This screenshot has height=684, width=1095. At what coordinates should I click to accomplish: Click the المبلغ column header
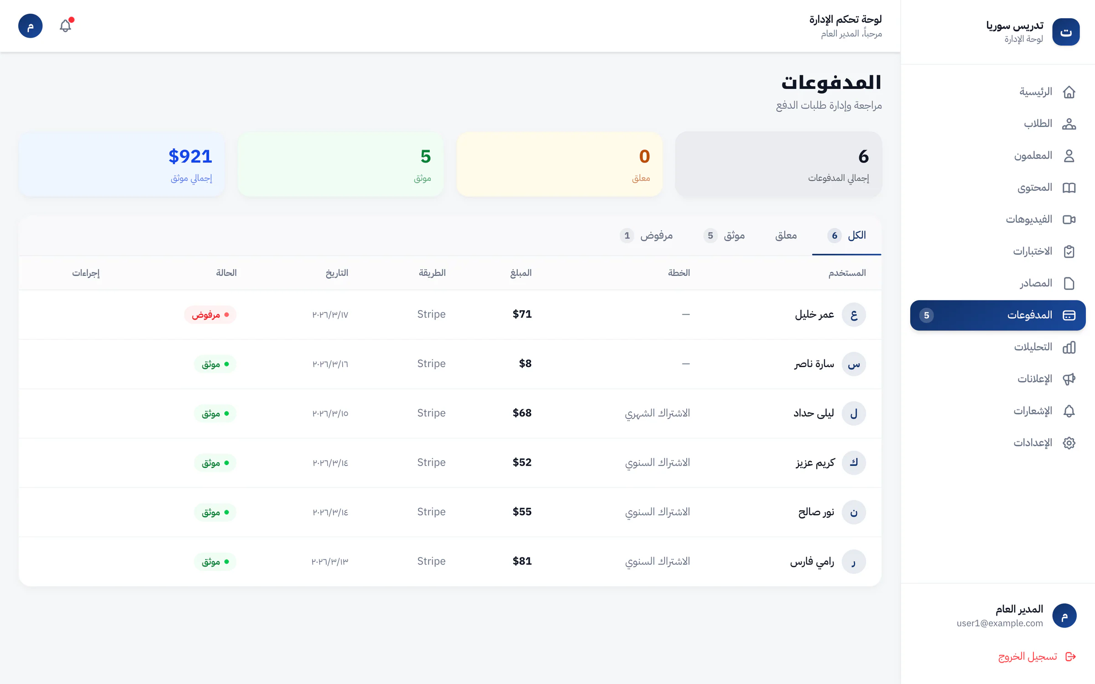521,273
